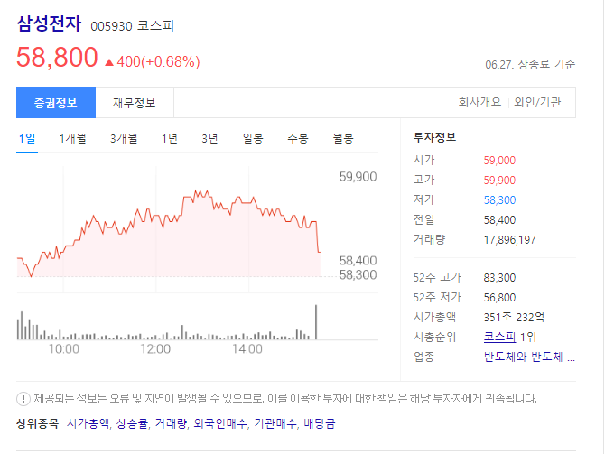Viewport: 605px width, 454px height.
Task: Click the 10:00 time axis label
Action: [64, 349]
